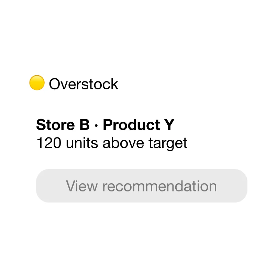Click the yellow Overstock status circle
Screen dimensions: 277x277
tap(37, 83)
